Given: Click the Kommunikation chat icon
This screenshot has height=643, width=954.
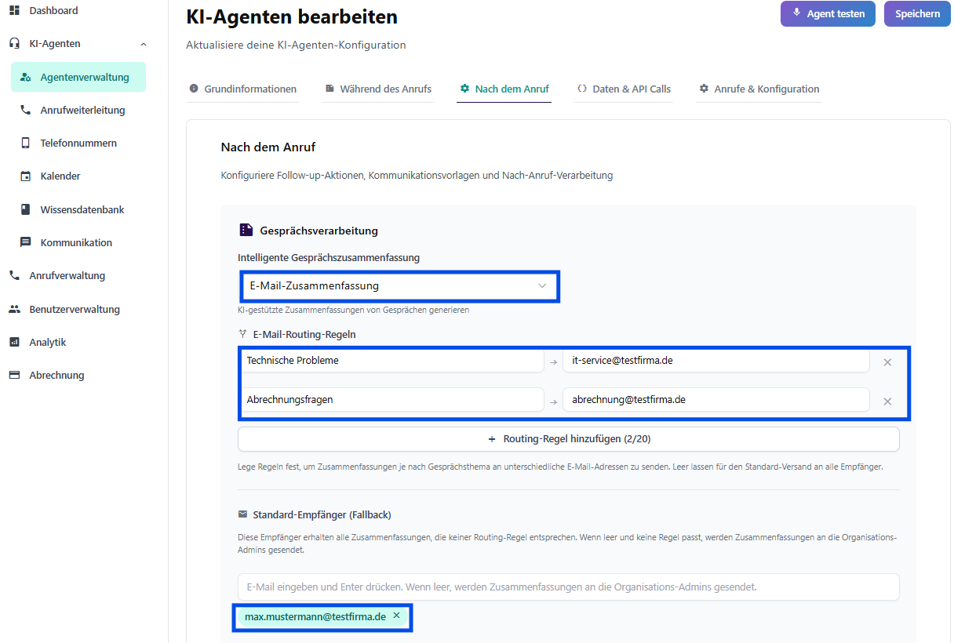Looking at the screenshot, I should pyautogui.click(x=25, y=242).
